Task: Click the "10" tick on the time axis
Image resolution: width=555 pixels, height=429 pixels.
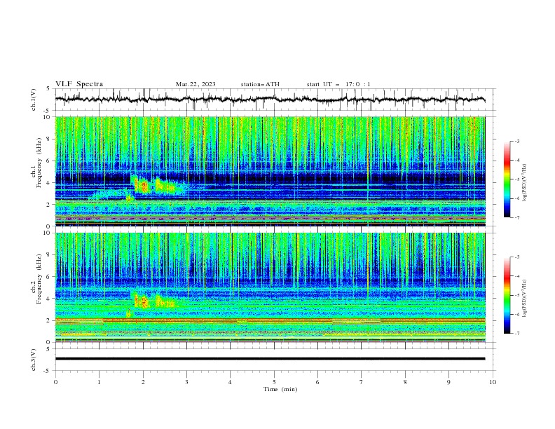Action: [493, 382]
